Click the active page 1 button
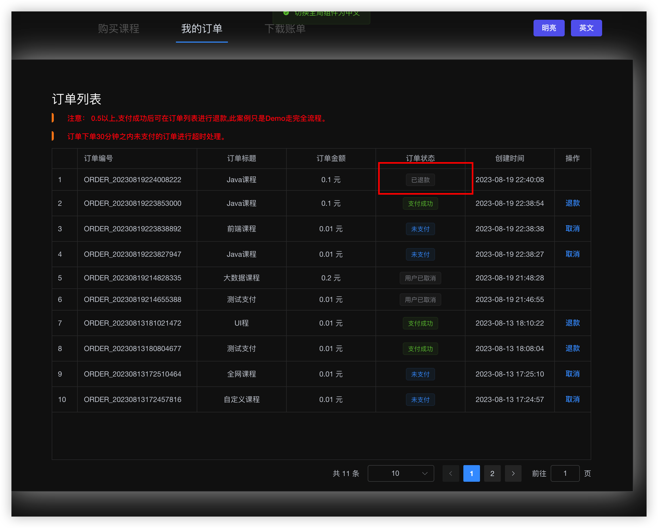The height and width of the screenshot is (528, 658). [x=471, y=473]
